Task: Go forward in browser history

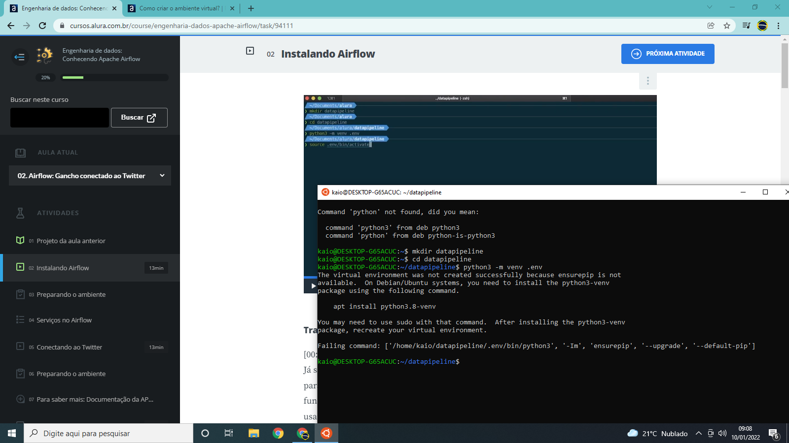Action: pyautogui.click(x=27, y=26)
